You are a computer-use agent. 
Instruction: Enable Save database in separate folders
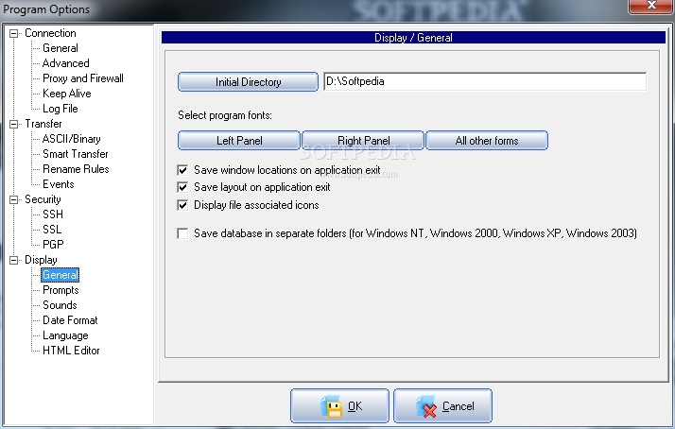click(182, 233)
